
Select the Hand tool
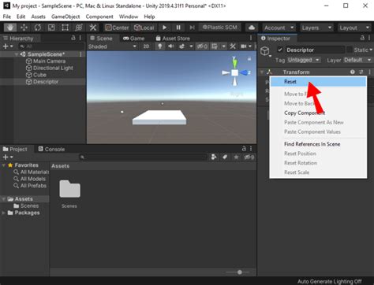[10, 28]
